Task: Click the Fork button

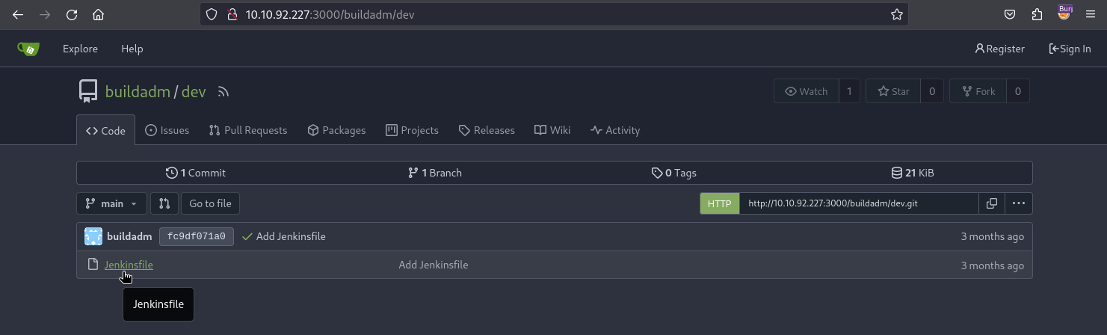Action: (x=978, y=91)
